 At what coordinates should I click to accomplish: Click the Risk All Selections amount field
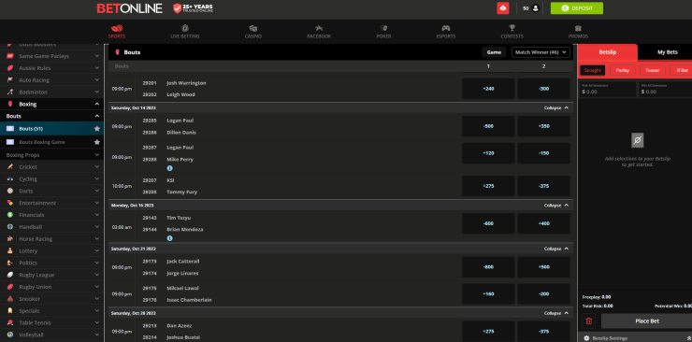607,90
